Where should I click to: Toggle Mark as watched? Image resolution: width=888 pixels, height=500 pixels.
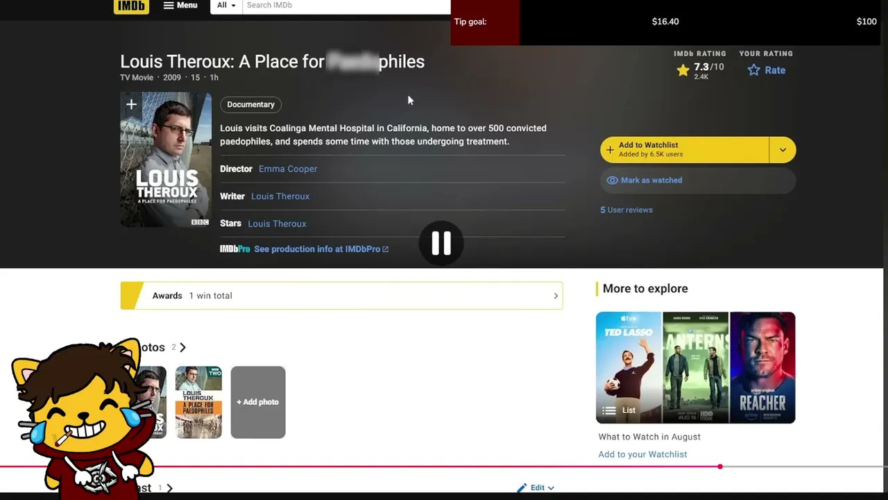click(x=698, y=181)
